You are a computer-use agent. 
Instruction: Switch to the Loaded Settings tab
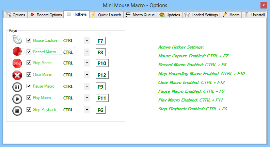coord(201,15)
